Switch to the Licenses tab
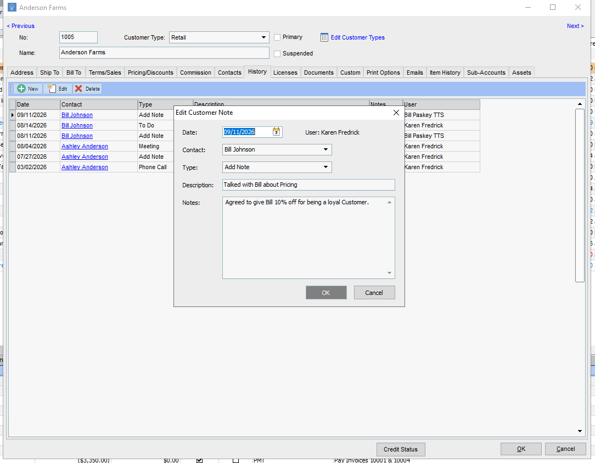Image resolution: width=595 pixels, height=463 pixels. 285,72
